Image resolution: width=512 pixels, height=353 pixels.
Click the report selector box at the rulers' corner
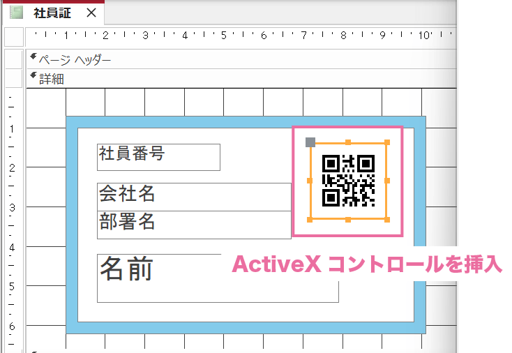[x=14, y=37]
